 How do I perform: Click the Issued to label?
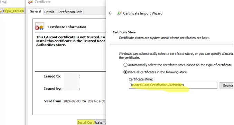(x=53, y=76)
